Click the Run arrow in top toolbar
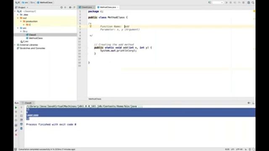 227,3
